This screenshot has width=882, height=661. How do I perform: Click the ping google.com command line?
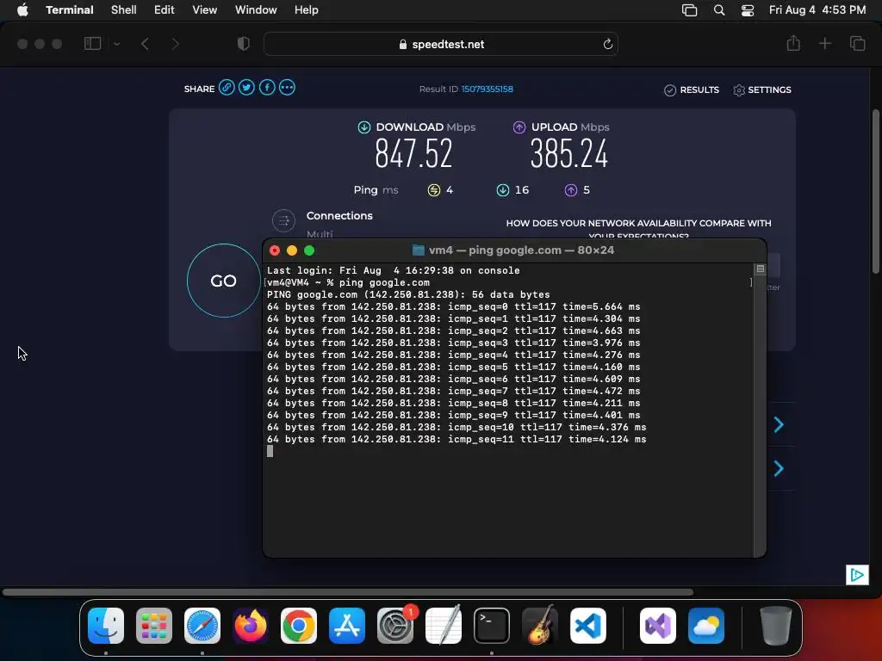[348, 282]
